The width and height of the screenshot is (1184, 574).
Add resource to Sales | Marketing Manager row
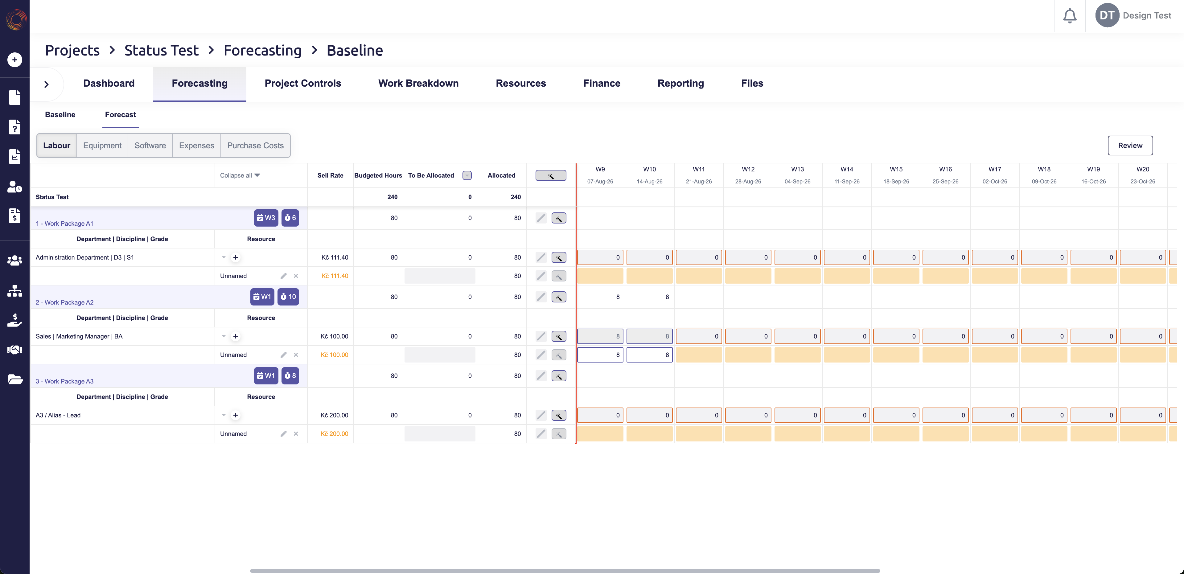point(235,336)
